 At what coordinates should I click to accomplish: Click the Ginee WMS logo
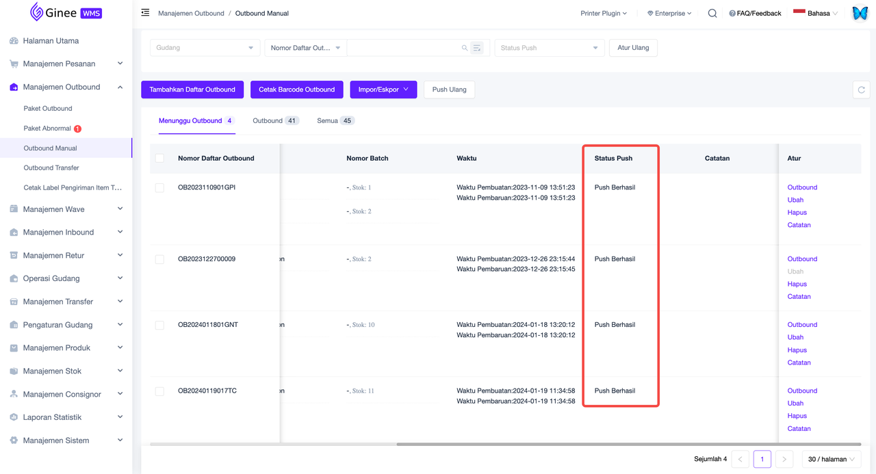[66, 12]
